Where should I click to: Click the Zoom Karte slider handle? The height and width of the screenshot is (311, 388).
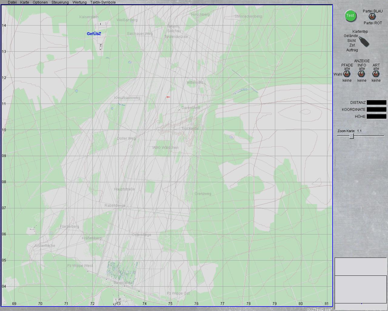pos(352,136)
